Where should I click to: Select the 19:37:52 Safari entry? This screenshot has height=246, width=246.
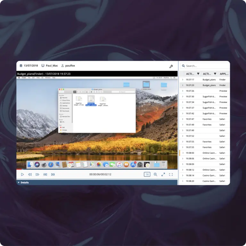[205, 136]
